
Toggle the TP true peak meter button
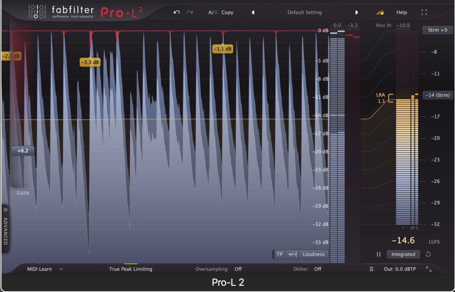[279, 254]
